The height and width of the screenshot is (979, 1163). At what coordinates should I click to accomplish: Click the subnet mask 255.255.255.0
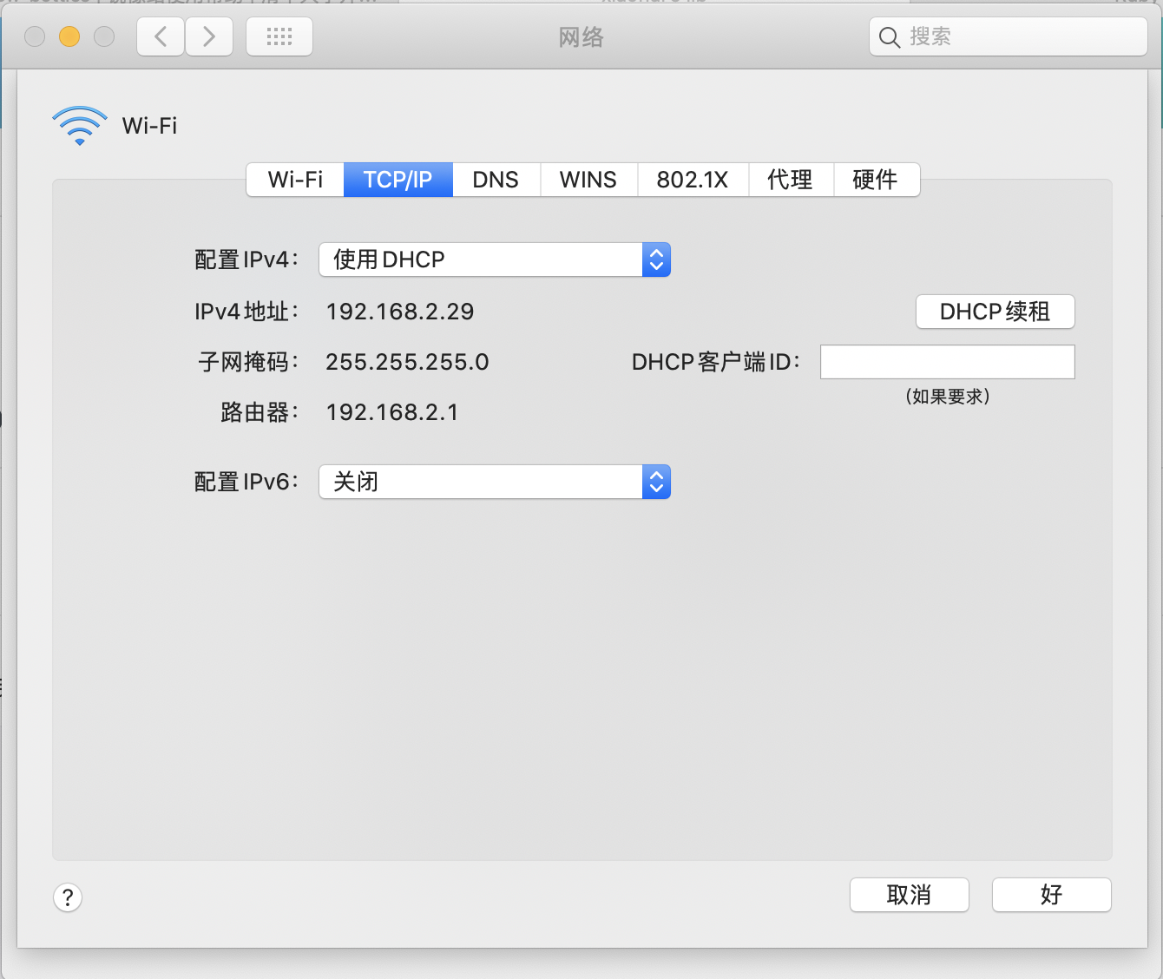tap(407, 362)
